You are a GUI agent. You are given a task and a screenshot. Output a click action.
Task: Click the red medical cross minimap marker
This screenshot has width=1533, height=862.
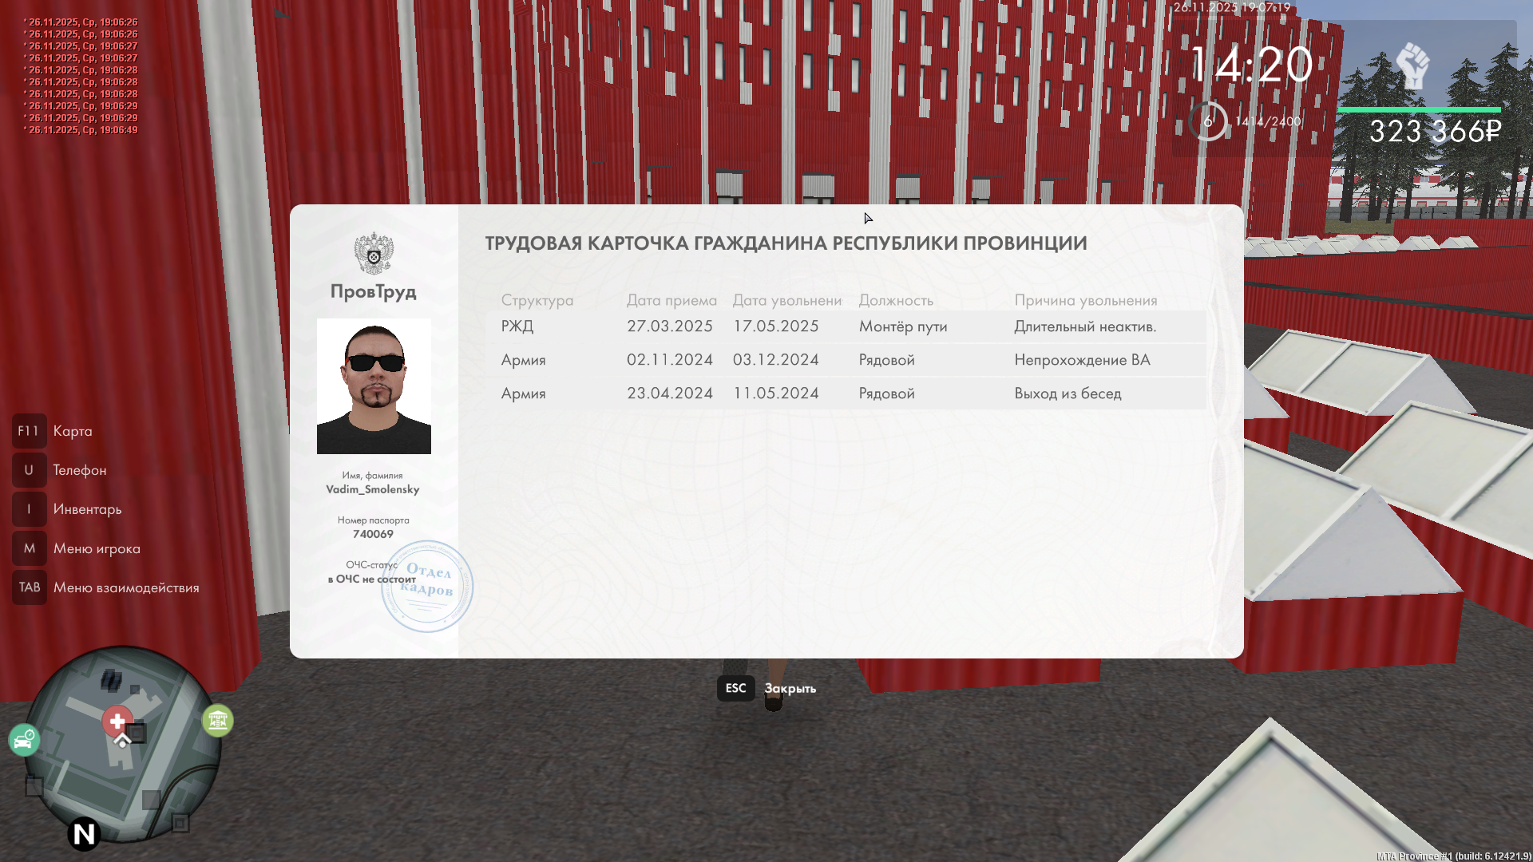pos(117,722)
